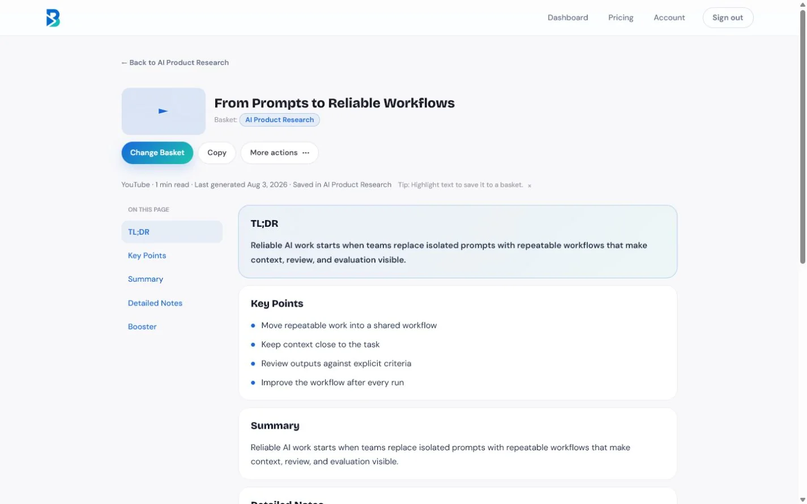Click the "Last generated Aug 3, 2026" metadata text
Screen dimensions: 807x504
(x=241, y=185)
